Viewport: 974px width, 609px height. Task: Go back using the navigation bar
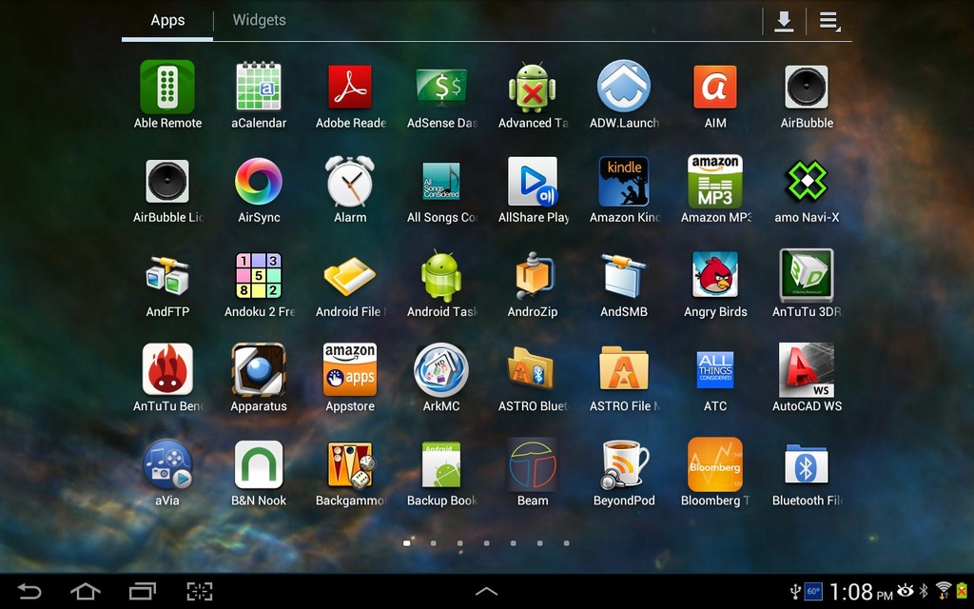pos(29,591)
